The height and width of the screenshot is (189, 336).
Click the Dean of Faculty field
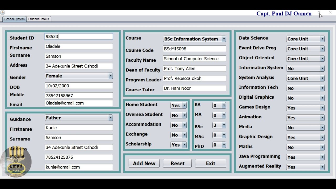coord(195,69)
